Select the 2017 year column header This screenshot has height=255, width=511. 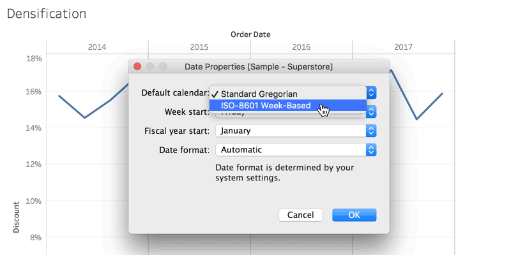pyautogui.click(x=403, y=47)
